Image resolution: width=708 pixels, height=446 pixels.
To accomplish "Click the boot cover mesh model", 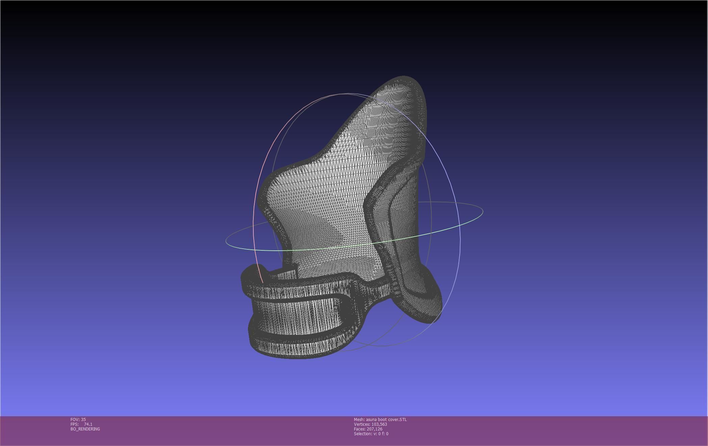I will coord(341,218).
